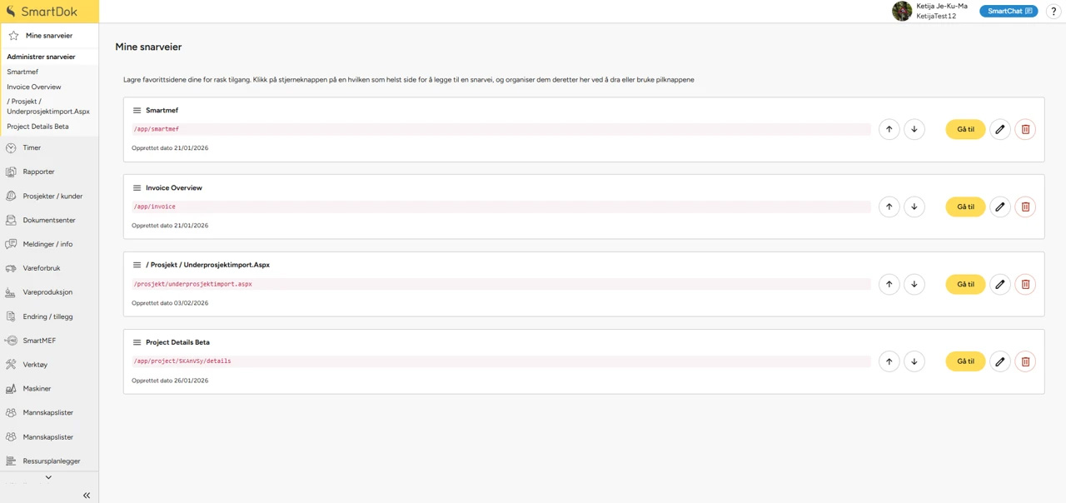
Task: Open the help question mark icon
Action: coord(1054,12)
